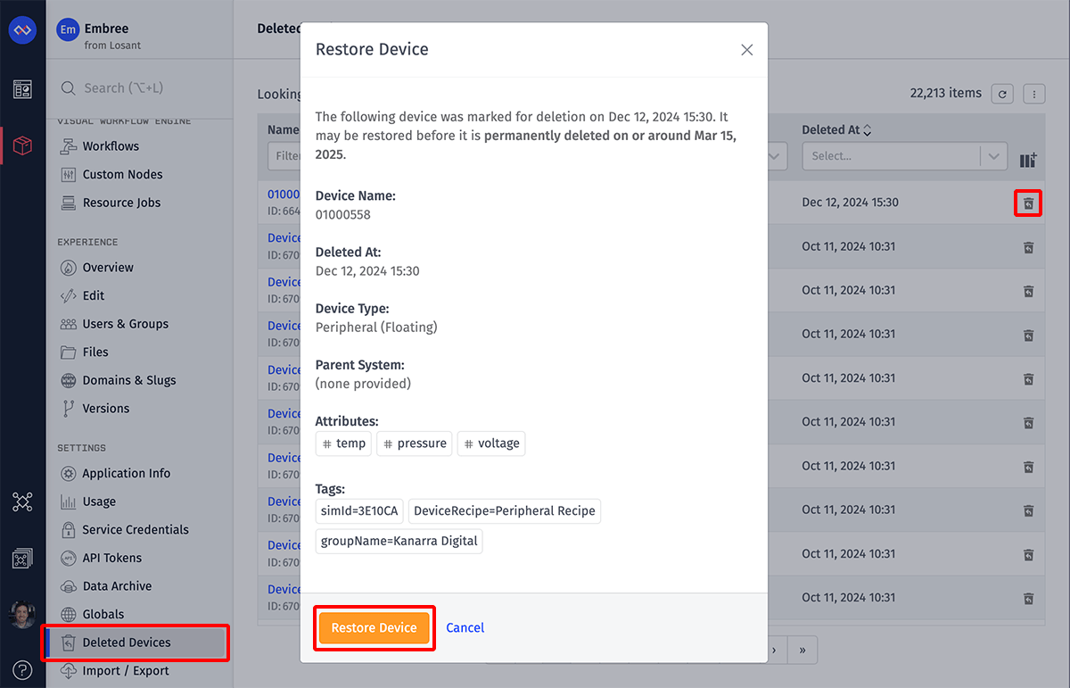This screenshot has height=688, width=1070.
Task: Sort by the Deleted At column
Action: click(x=867, y=130)
